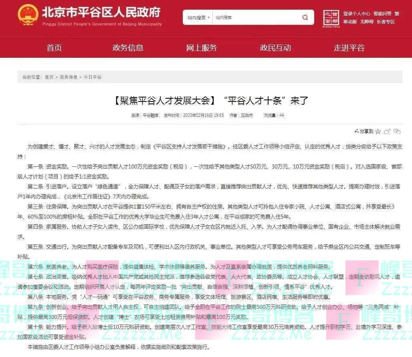Click the view count 浏览量：44
The width and height of the screenshot is (412, 357).
point(274,116)
